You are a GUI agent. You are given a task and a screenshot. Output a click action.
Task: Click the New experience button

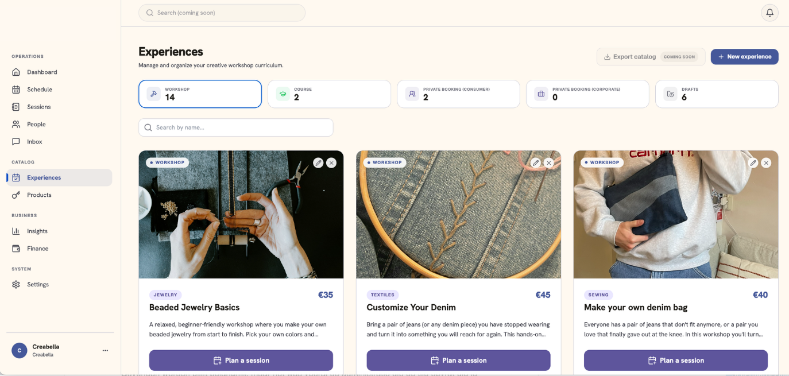click(x=744, y=57)
